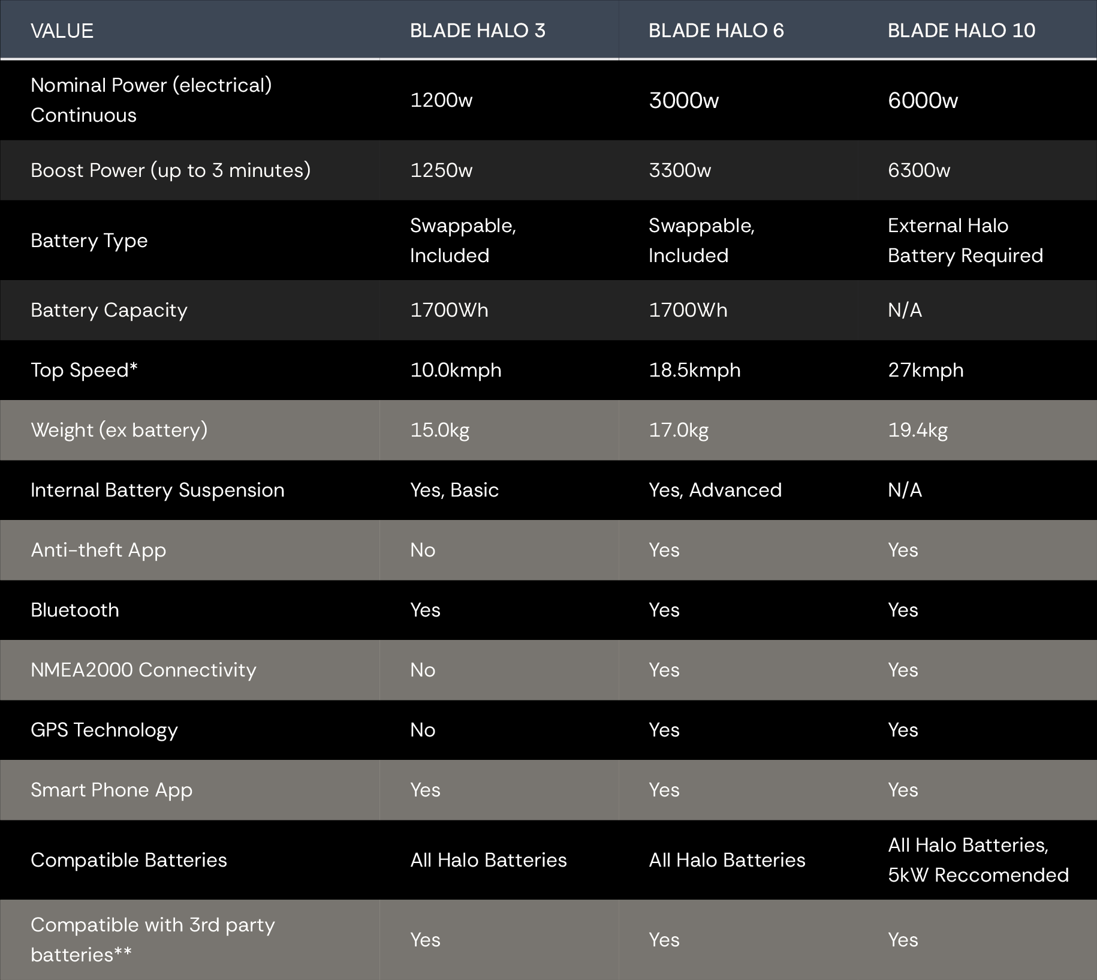Select the BLADE HALO 10 column header
Viewport: 1097px width, 980px height.
[x=962, y=31]
